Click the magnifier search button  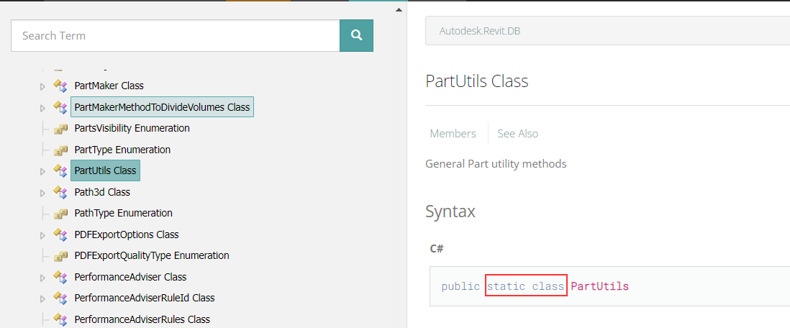[x=356, y=35]
